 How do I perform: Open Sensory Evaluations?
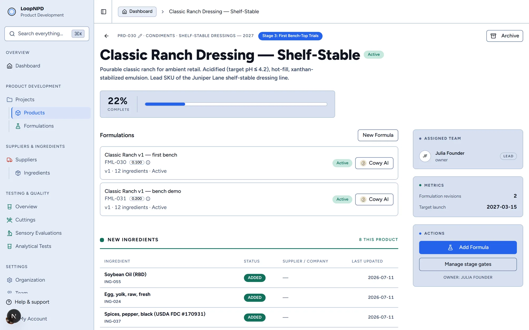(47, 233)
